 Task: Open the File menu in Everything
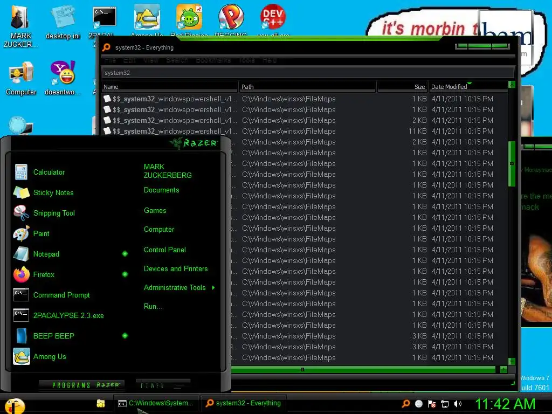click(110, 60)
